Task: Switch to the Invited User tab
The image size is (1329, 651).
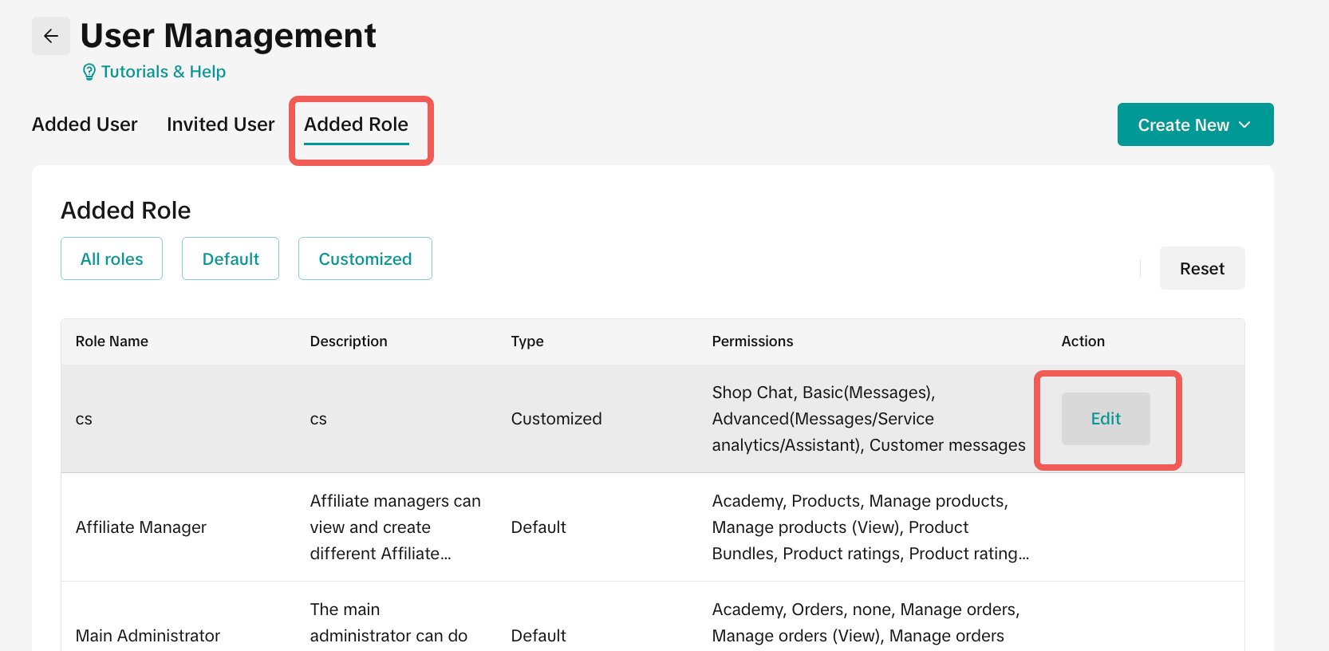Action: point(220,124)
